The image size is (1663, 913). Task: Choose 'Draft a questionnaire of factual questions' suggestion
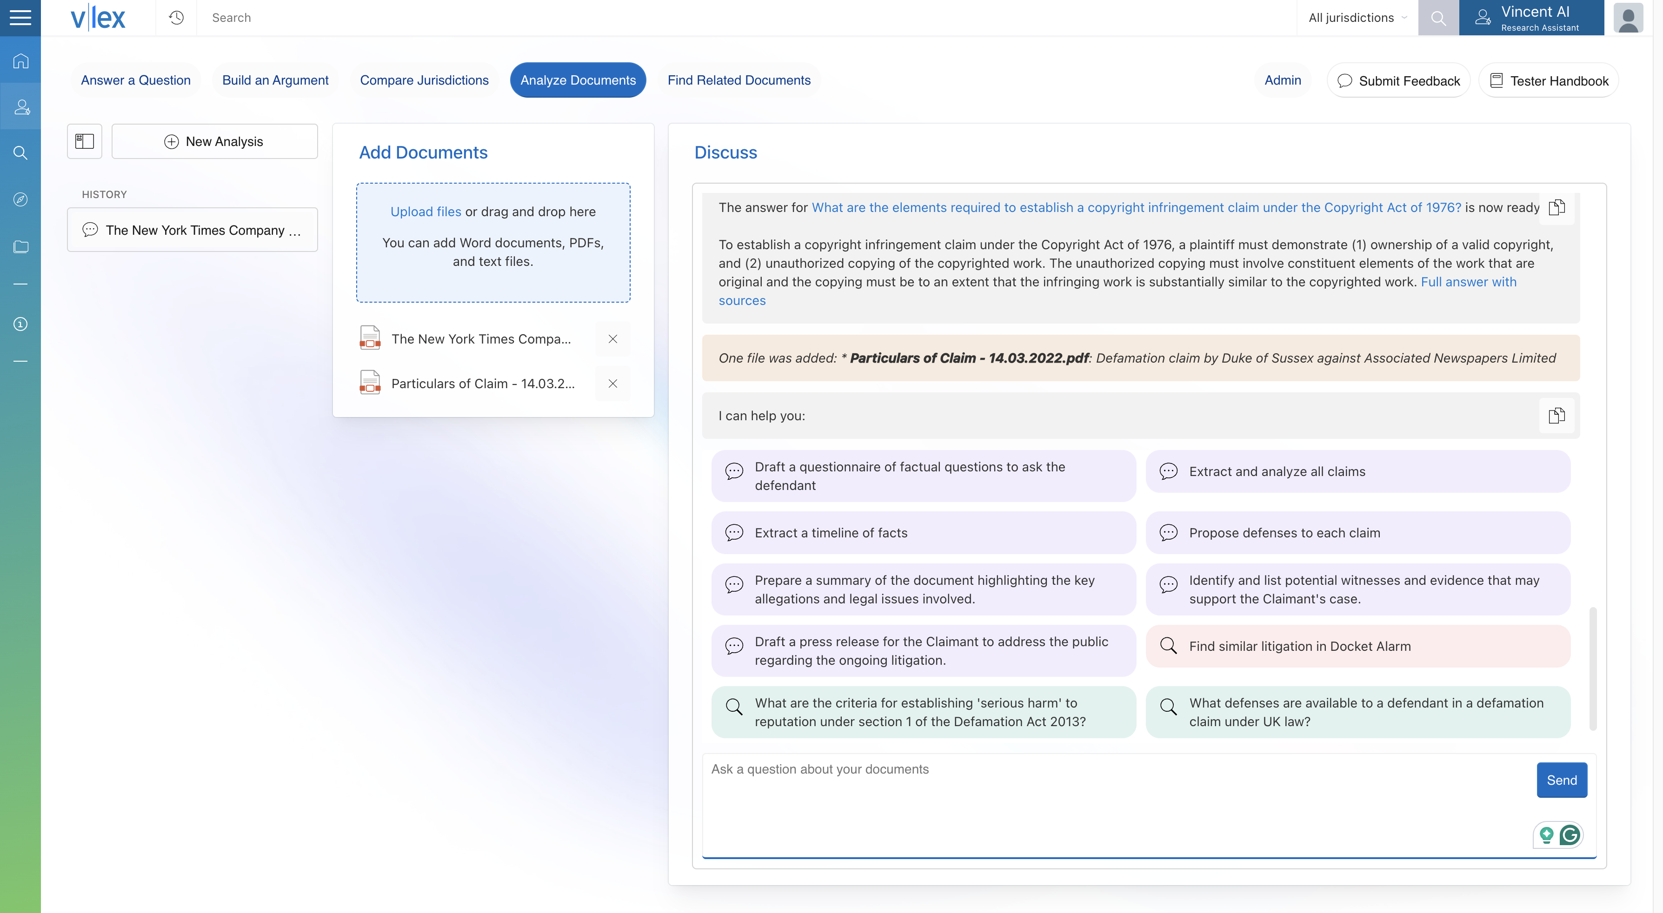(x=923, y=476)
